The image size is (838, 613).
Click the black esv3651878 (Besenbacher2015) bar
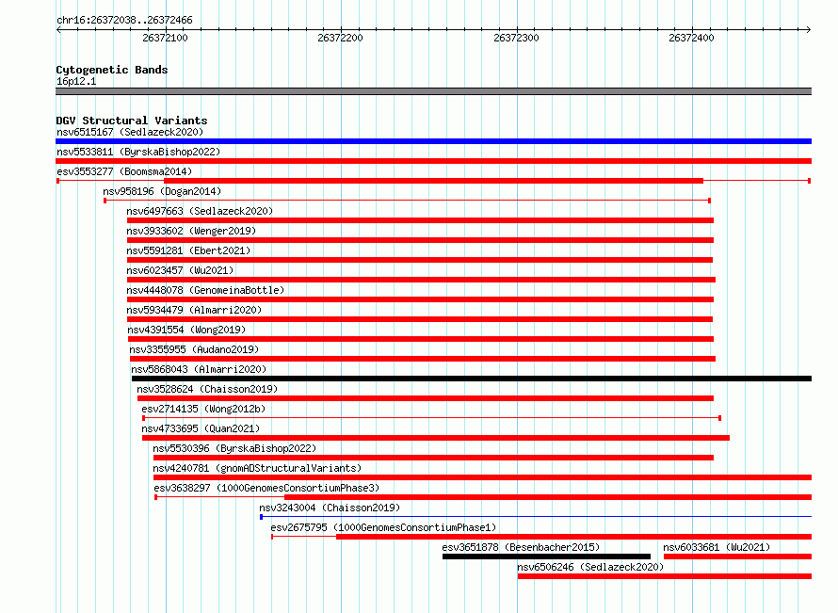click(x=546, y=557)
